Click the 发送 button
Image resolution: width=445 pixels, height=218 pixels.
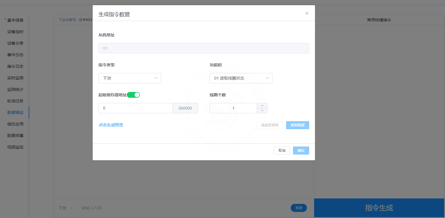coord(299,208)
